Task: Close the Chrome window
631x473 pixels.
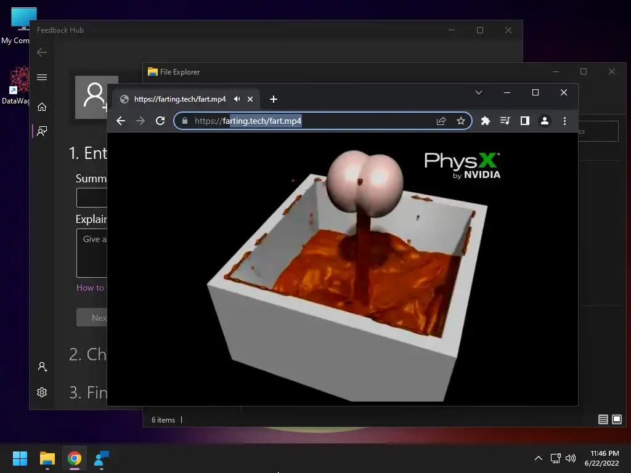Action: 564,92
